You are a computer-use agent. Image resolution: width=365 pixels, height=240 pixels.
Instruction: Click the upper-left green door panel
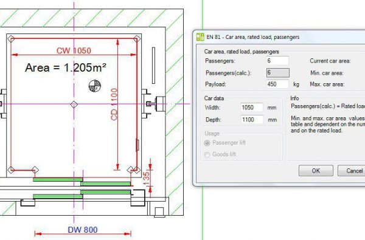[58, 179]
